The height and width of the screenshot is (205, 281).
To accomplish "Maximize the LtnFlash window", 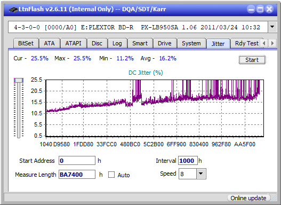I will [x=260, y=9].
